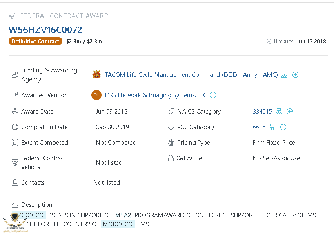Image resolution: width=334 pixels, height=233 pixels.
Task: Click the person icon beside Contacts
Action: coord(15,182)
